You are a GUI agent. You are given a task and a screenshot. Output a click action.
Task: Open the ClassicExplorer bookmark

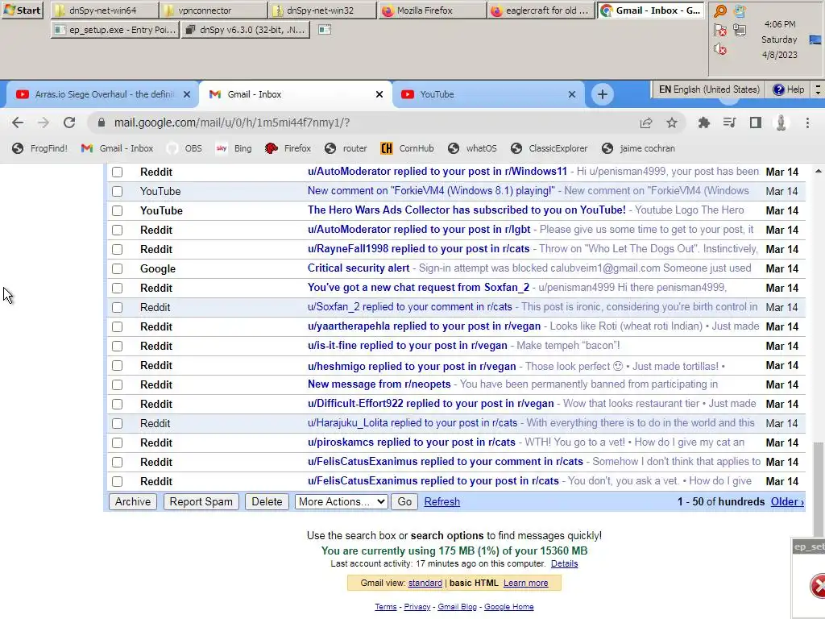tap(549, 148)
